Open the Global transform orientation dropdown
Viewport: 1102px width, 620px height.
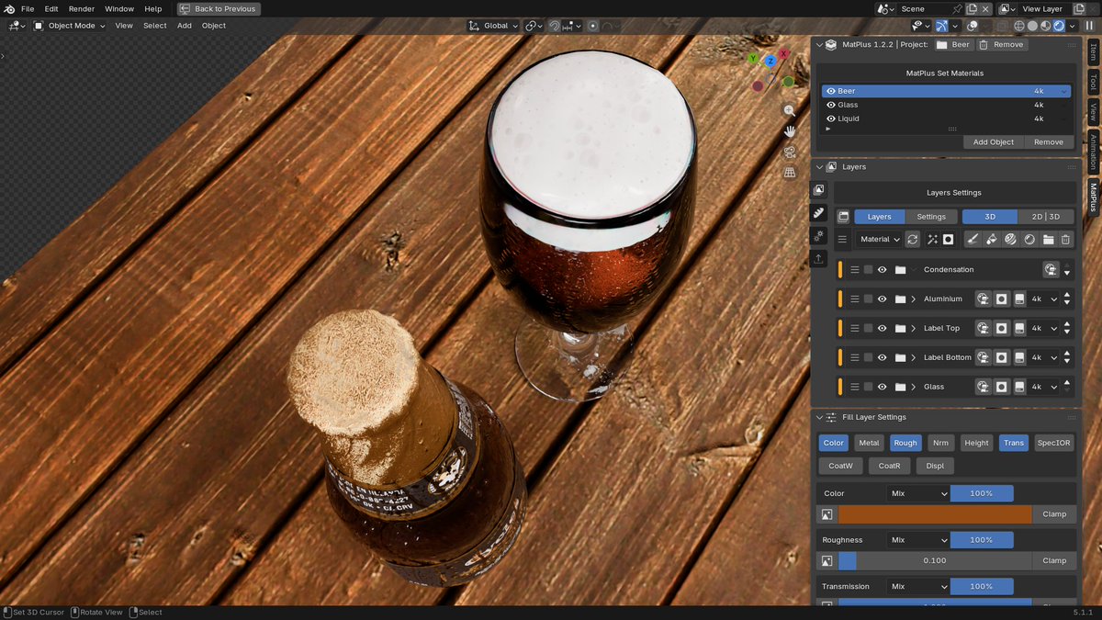(x=494, y=26)
